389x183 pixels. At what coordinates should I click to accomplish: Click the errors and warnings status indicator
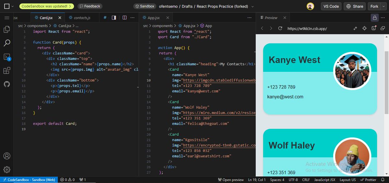[x=68, y=180]
